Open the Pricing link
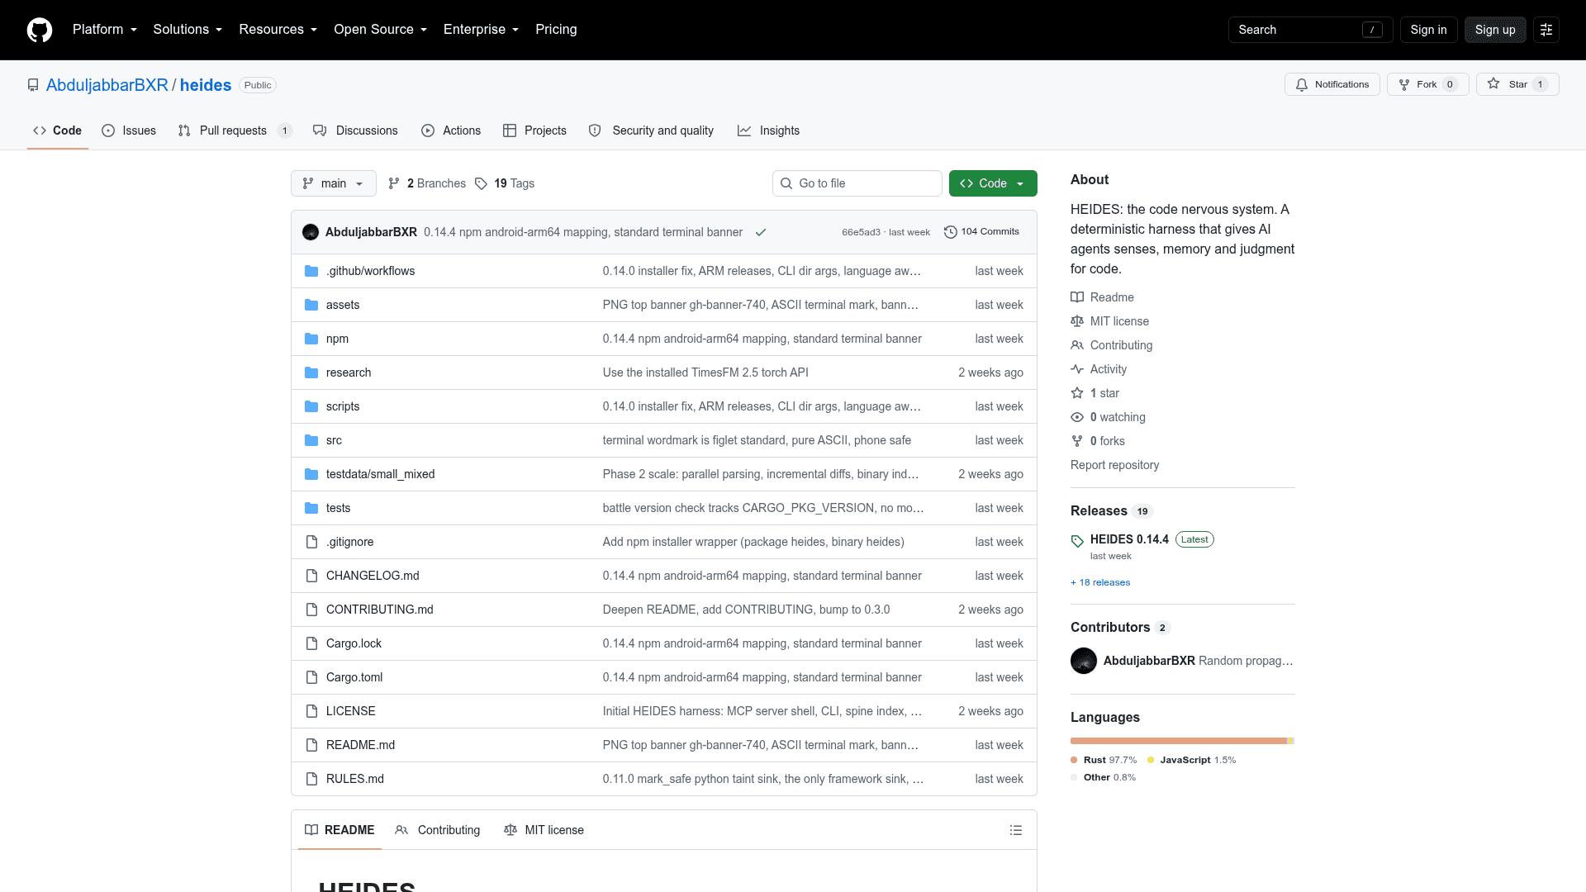Image resolution: width=1586 pixels, height=892 pixels. [x=556, y=30]
